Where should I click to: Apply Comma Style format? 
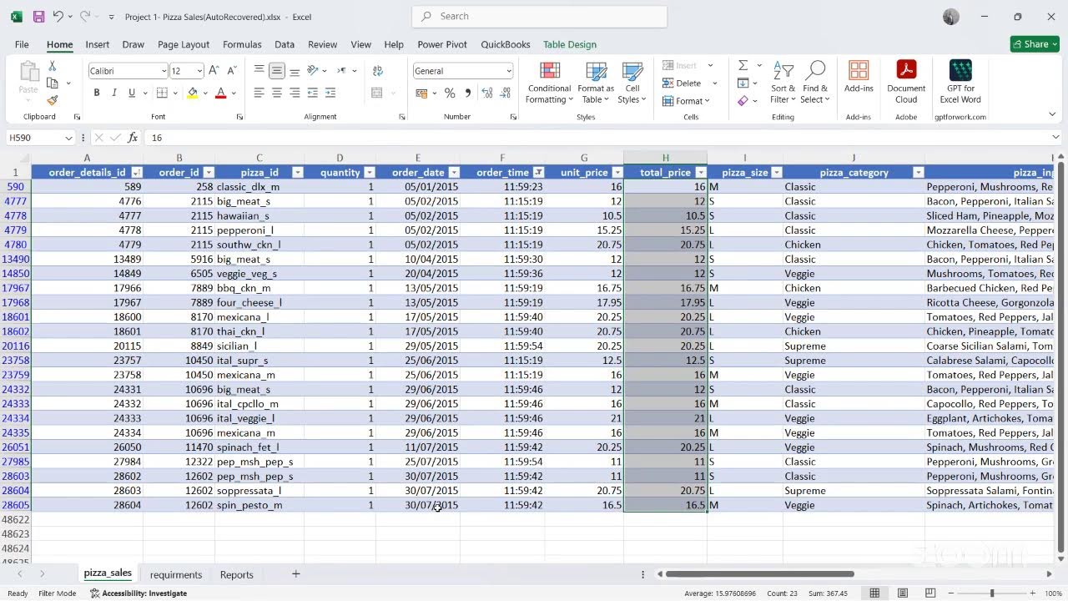point(467,93)
